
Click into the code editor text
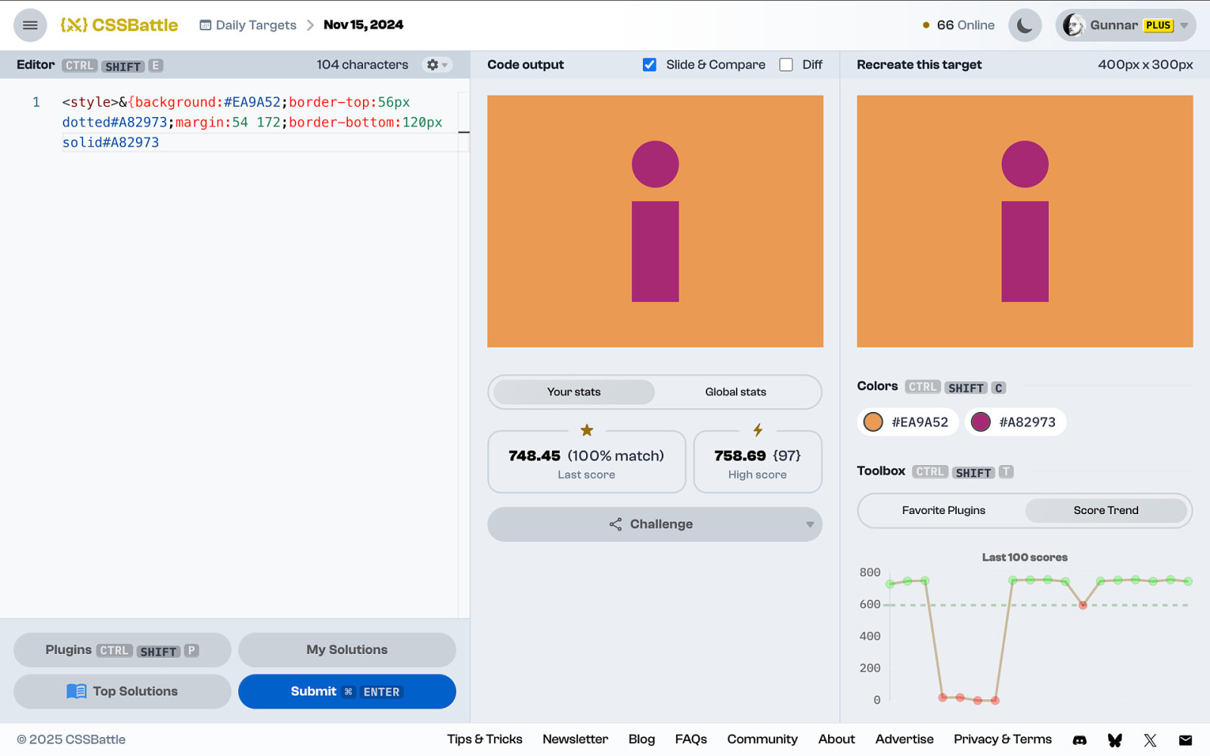point(252,122)
